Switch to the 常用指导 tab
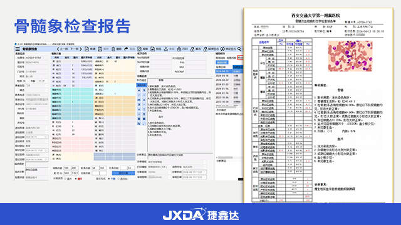Viewport: 401px width, 225px height. 221,58
